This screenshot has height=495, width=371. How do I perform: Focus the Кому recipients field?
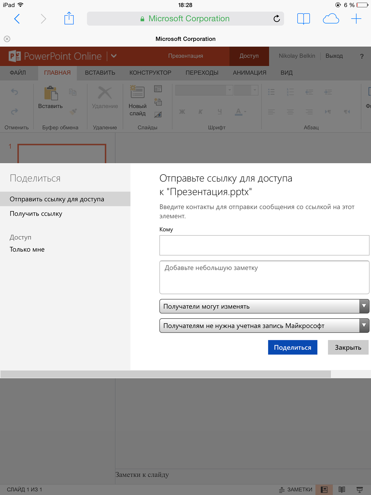(x=264, y=245)
